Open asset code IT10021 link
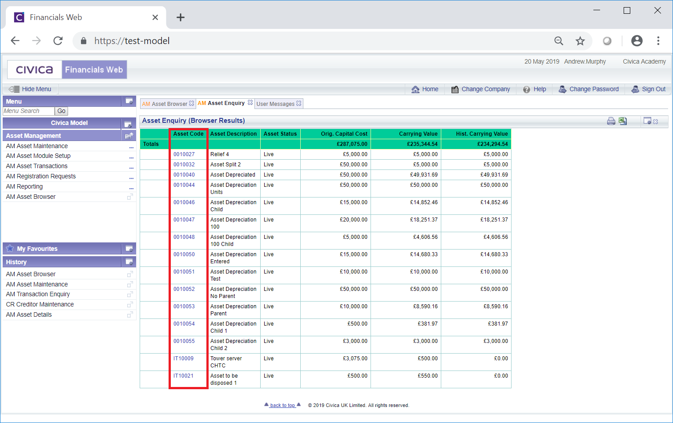The width and height of the screenshot is (673, 423). (183, 376)
